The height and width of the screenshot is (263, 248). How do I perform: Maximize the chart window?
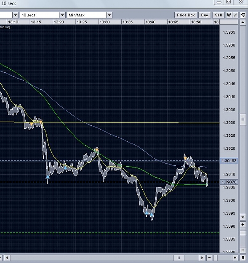coord(229,2)
